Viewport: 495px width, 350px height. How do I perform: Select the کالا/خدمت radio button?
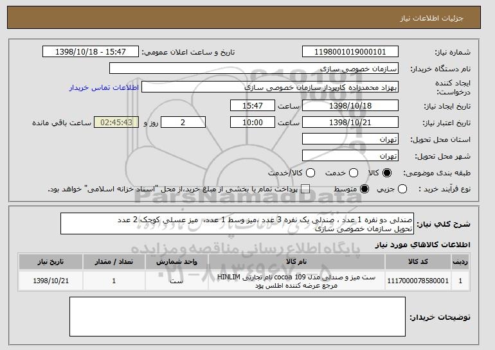(310, 173)
